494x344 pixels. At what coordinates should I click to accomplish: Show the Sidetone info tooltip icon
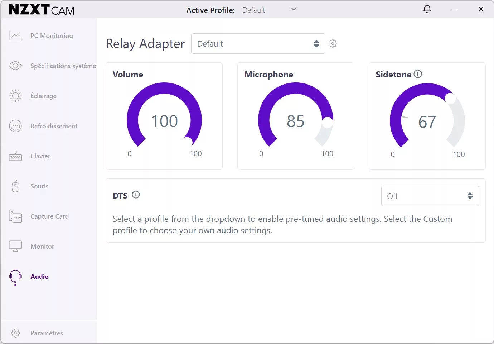418,74
